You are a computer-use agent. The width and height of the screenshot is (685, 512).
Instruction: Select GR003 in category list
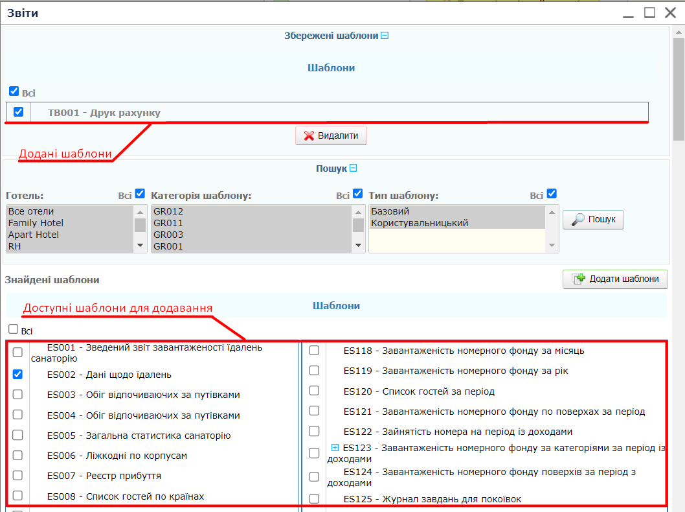point(168,235)
